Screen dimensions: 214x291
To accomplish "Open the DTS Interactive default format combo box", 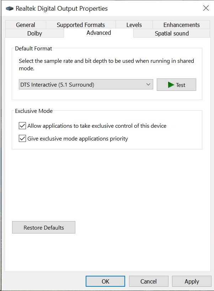I will pyautogui.click(x=86, y=84).
